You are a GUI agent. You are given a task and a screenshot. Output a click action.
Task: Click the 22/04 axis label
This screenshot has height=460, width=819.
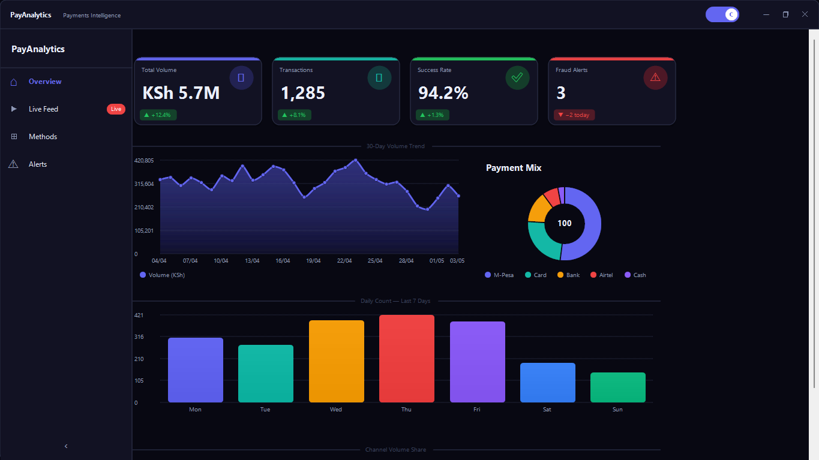click(344, 261)
